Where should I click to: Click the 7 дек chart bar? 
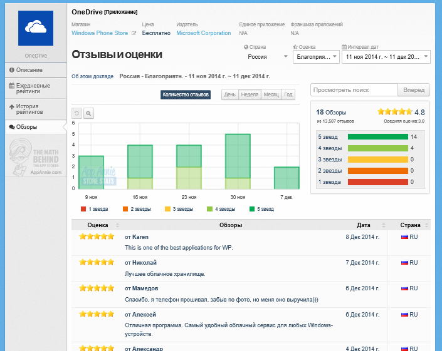tap(287, 178)
